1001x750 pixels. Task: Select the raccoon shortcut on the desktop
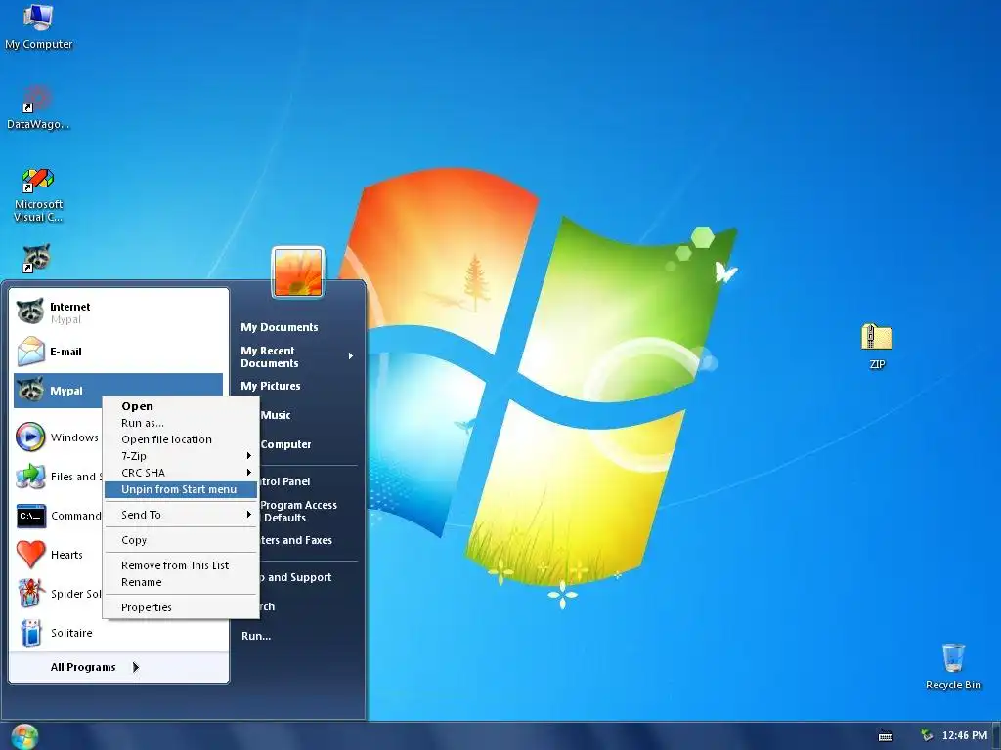click(x=36, y=258)
